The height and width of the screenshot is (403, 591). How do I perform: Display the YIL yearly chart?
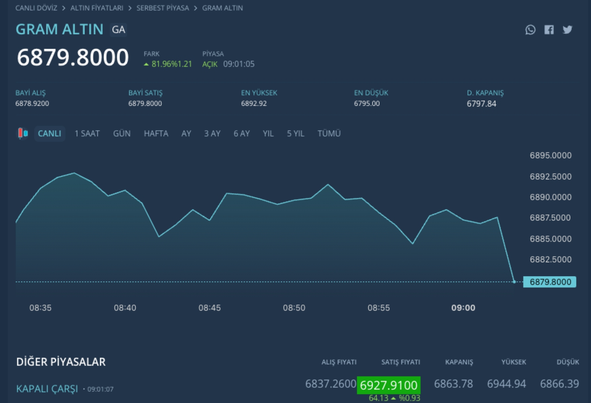pyautogui.click(x=268, y=134)
